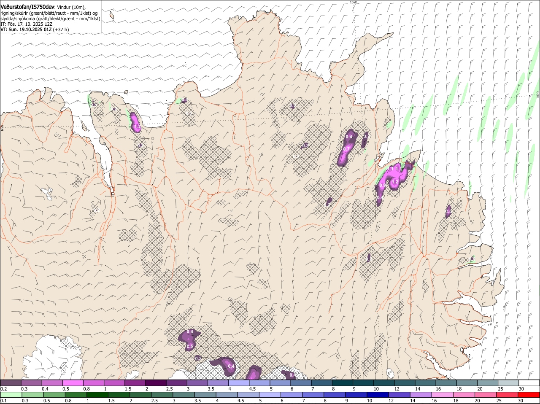Click the Veðurstofan/IS750dev title text
The height and width of the screenshot is (404, 540).
coord(27,7)
